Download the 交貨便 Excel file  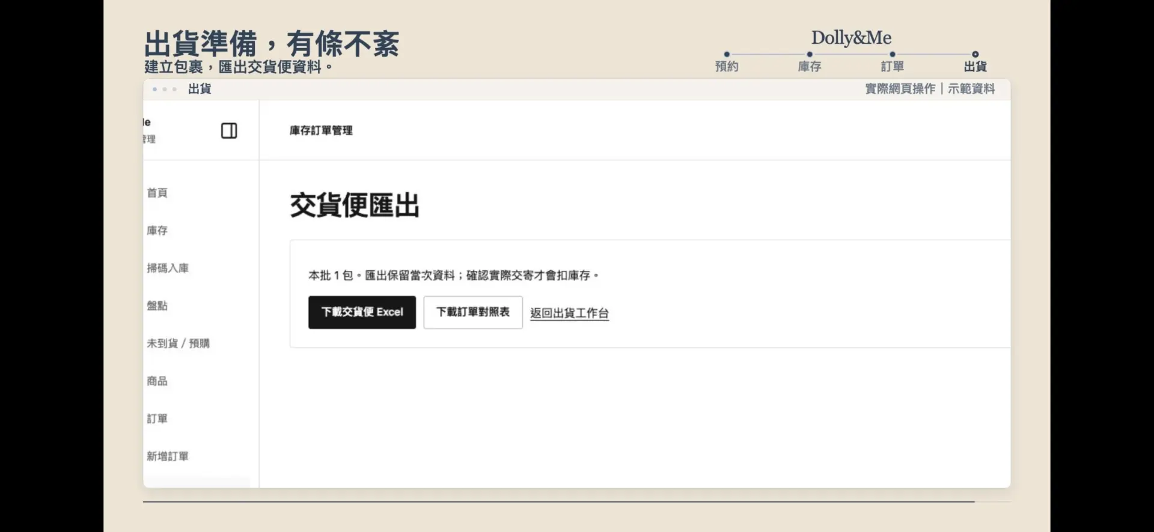coord(362,312)
